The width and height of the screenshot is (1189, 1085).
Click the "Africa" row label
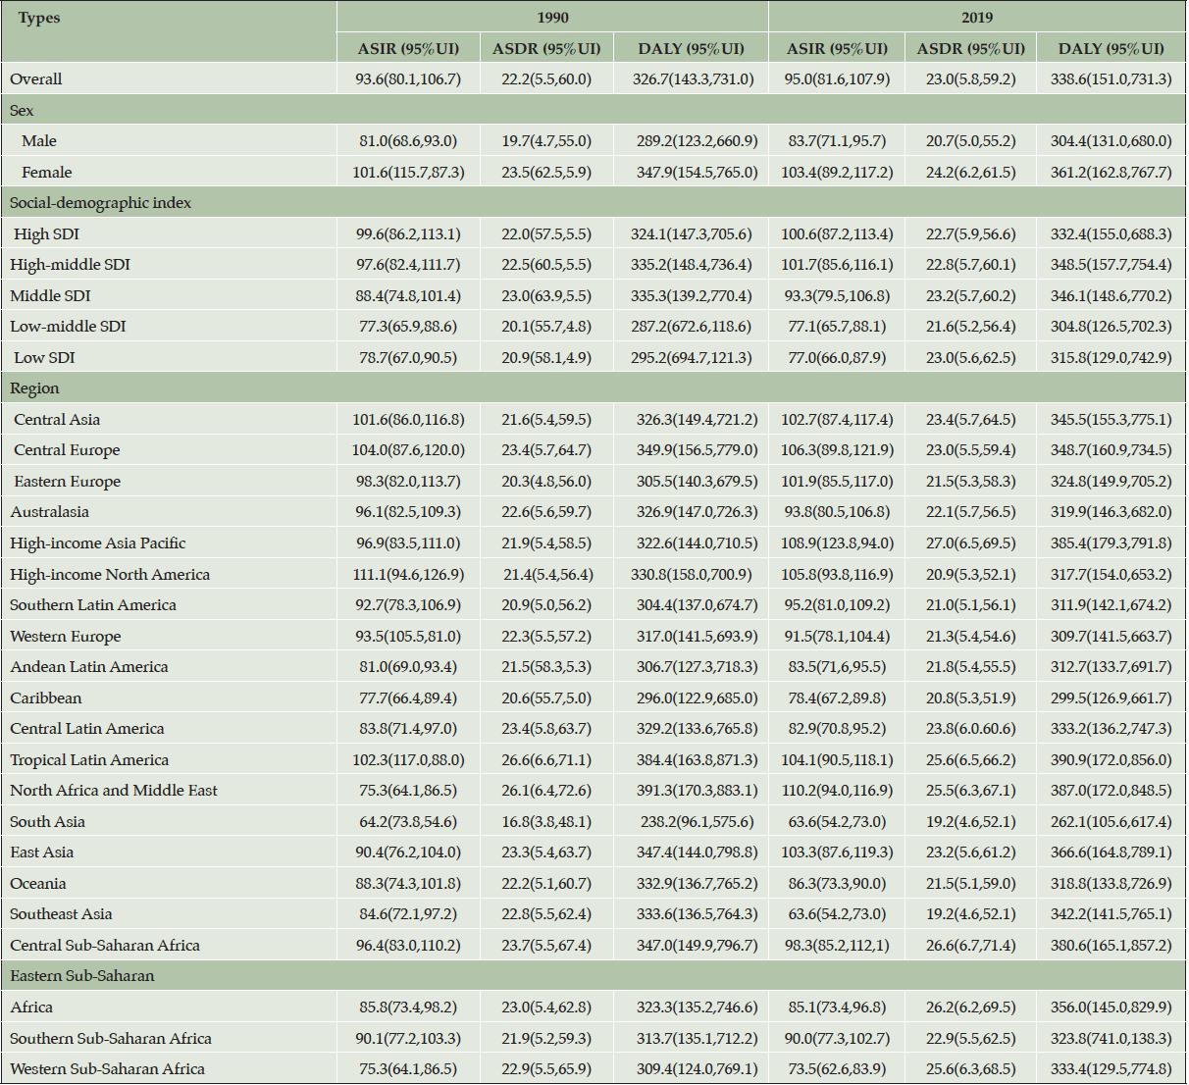31,1007
